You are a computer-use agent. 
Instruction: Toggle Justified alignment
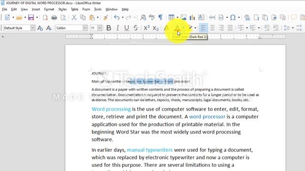coord(230,28)
